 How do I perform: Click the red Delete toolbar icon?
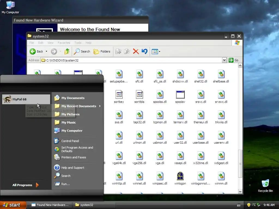click(136, 51)
